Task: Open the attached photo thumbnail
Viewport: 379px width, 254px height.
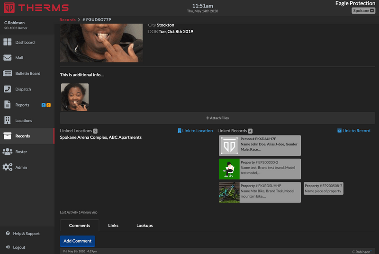Action: pyautogui.click(x=75, y=97)
